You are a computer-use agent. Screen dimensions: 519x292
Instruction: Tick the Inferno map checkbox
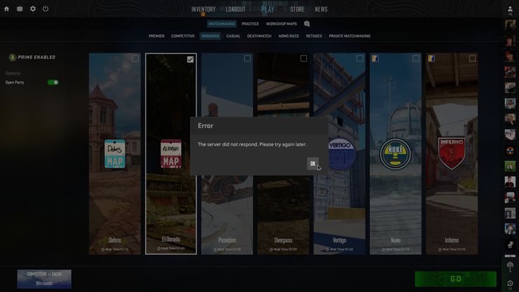[x=472, y=59]
